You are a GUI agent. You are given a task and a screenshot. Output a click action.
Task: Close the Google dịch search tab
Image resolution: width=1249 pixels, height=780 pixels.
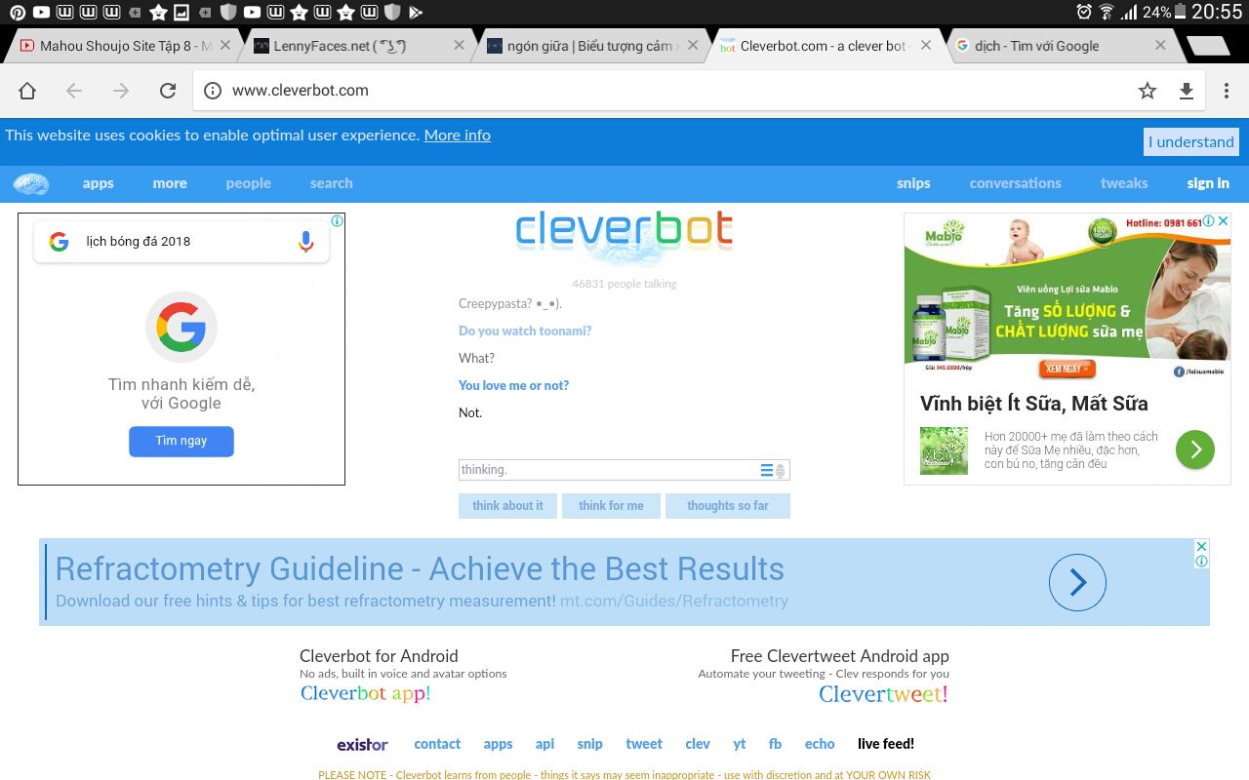coord(1160,45)
